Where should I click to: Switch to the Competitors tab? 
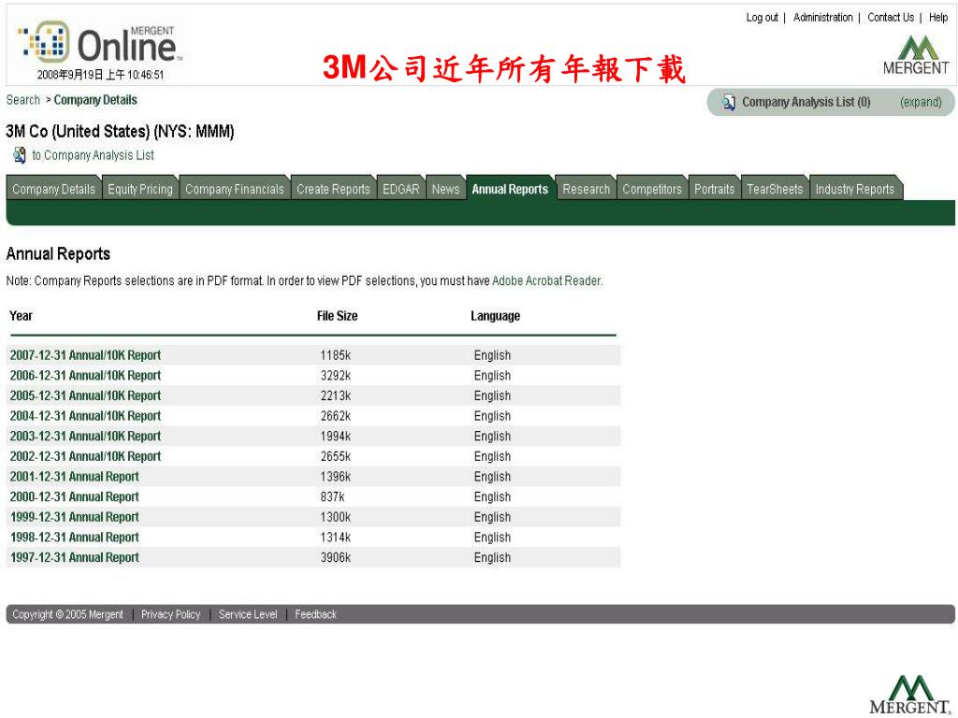point(652,189)
